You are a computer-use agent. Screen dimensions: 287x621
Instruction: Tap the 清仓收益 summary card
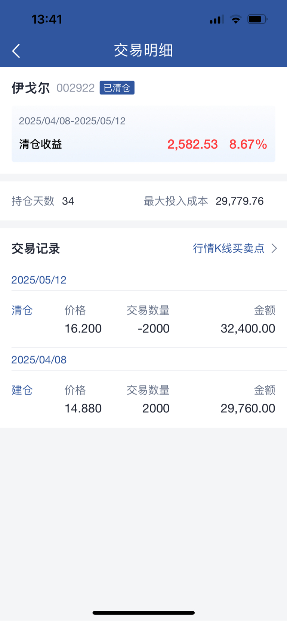pyautogui.click(x=143, y=134)
